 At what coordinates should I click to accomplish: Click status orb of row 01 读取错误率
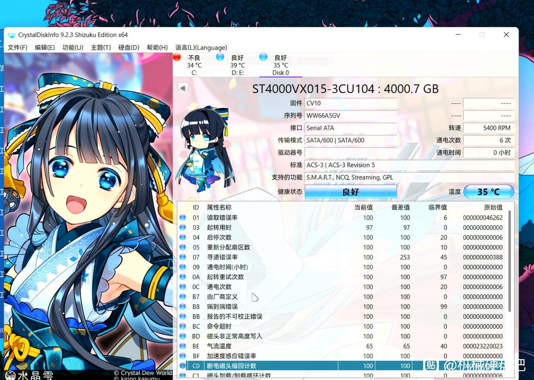click(182, 218)
